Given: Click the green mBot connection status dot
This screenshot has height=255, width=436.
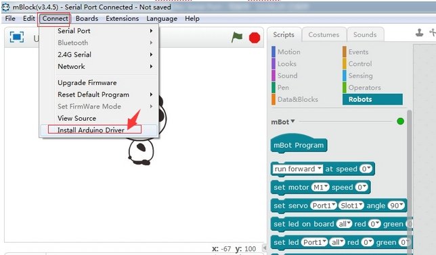Looking at the screenshot, I should 400,121.
